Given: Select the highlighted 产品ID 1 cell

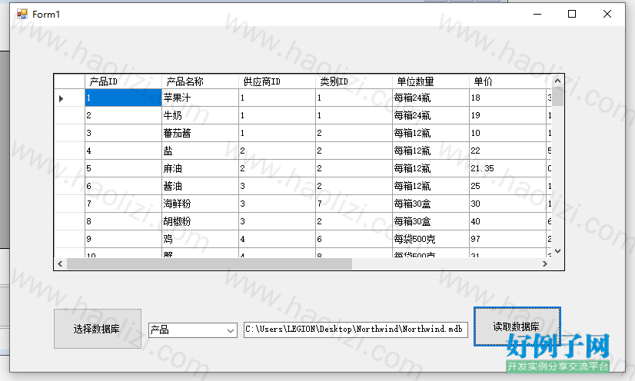Looking at the screenshot, I should point(123,98).
